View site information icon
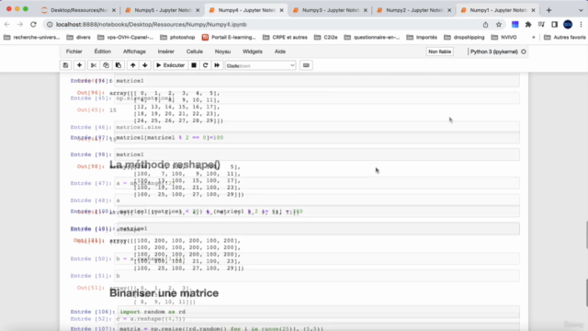The height and width of the screenshot is (331, 588). click(50, 25)
